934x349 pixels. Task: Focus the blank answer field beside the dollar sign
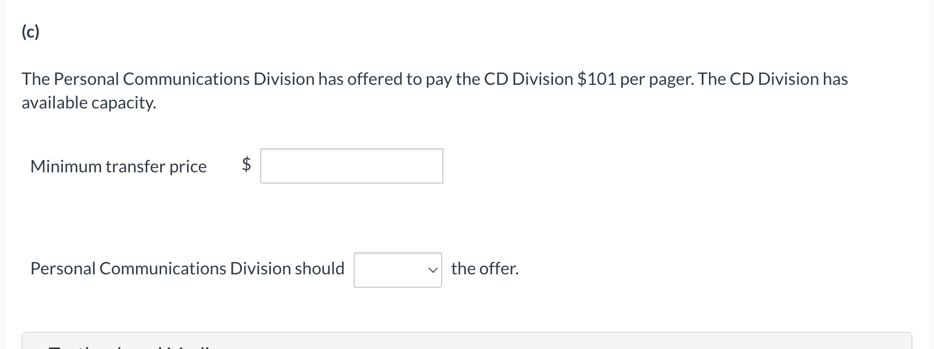351,166
